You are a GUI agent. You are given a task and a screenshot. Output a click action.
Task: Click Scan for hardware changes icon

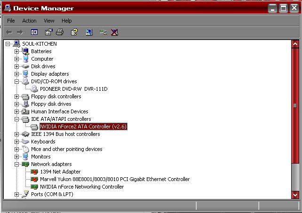(89, 32)
